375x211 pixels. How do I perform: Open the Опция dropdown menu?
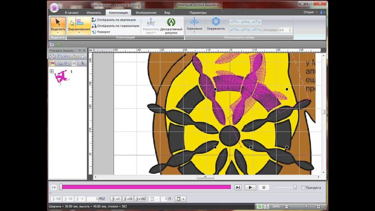coord(311,12)
